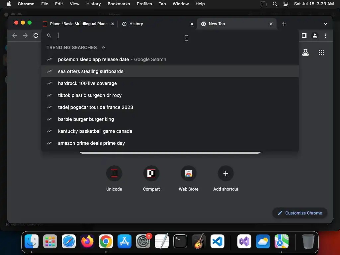Switch to the History tab

click(157, 24)
